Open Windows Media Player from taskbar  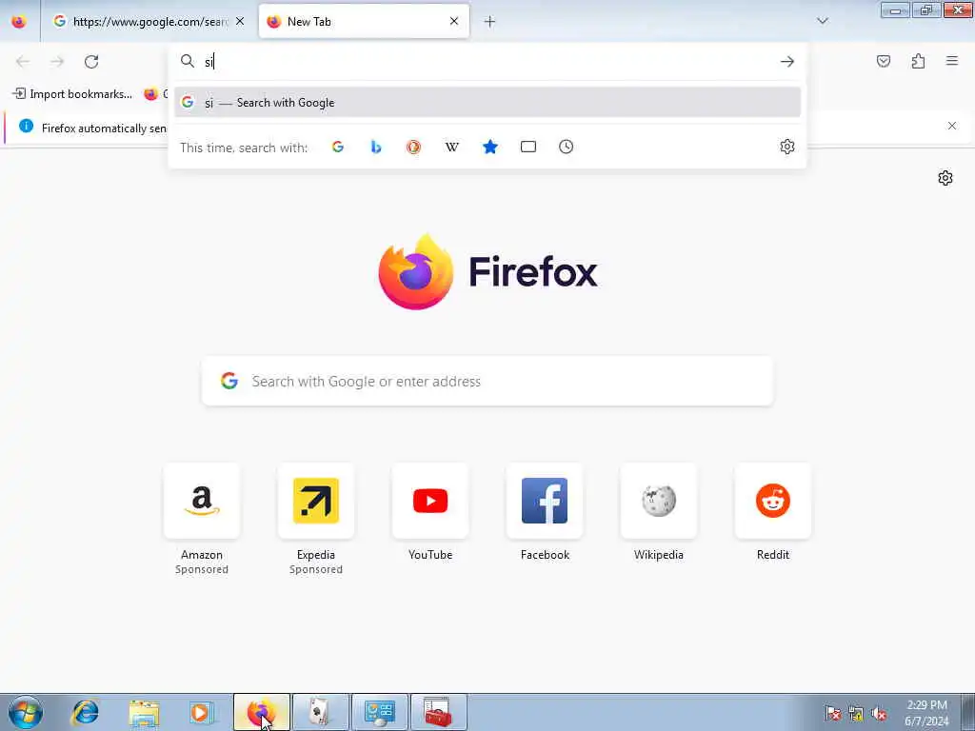[x=201, y=712]
